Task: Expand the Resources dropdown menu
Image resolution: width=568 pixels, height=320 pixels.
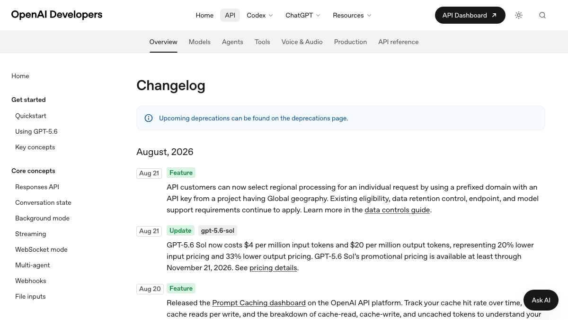Action: tap(352, 15)
